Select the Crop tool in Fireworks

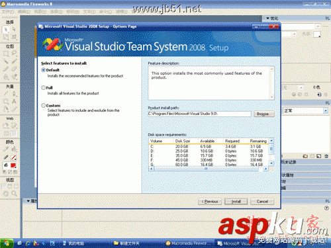(x=14, y=37)
